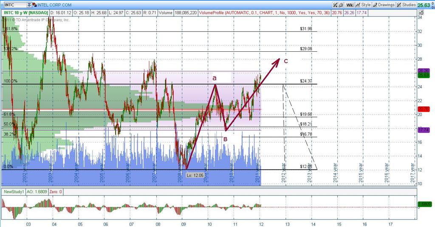Image resolution: width=435 pixels, height=227 pixels.
Task: Click the Lo: 12.05 price bubble
Action: pos(195,175)
